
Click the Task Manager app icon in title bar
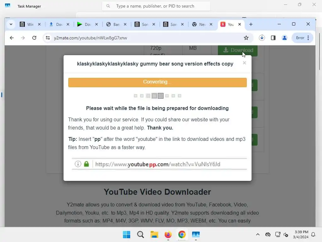pyautogui.click(x=8, y=6)
